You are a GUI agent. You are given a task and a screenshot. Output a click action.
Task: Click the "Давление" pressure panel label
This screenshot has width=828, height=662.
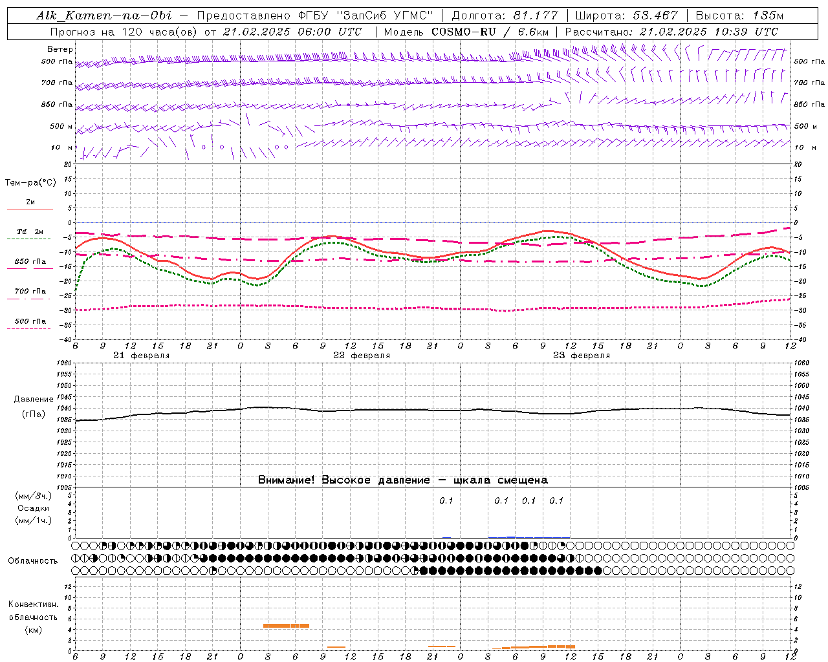click(x=34, y=400)
